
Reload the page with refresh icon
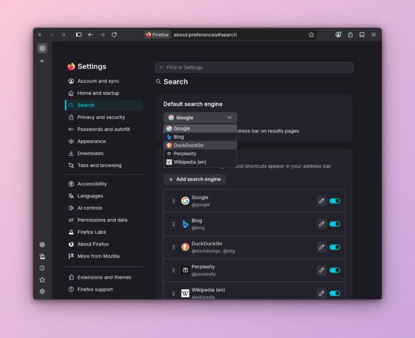pyautogui.click(x=114, y=35)
